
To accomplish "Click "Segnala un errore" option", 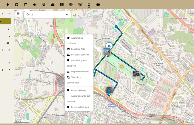I will point(80,71).
